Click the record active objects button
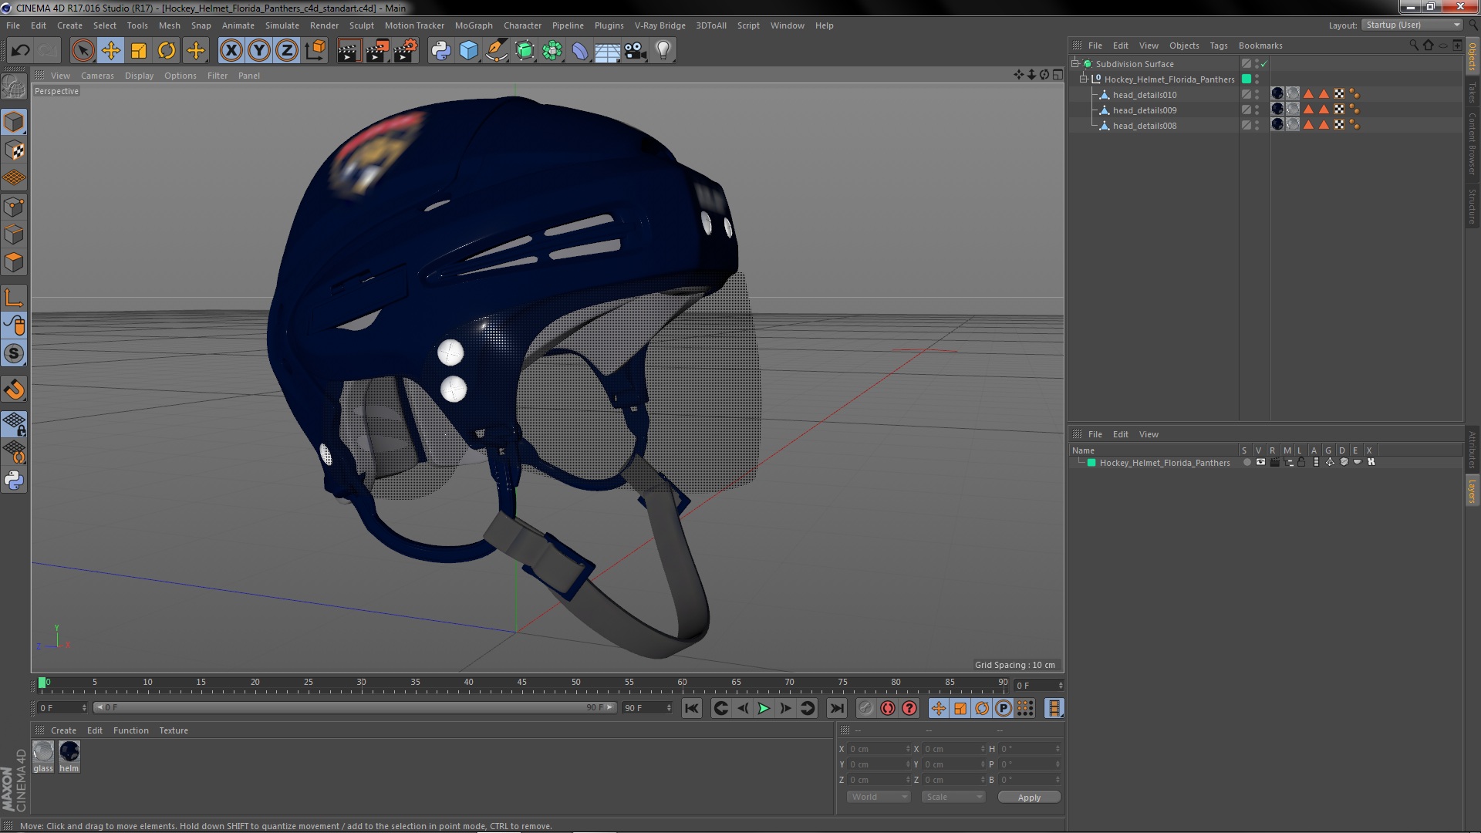 (866, 708)
